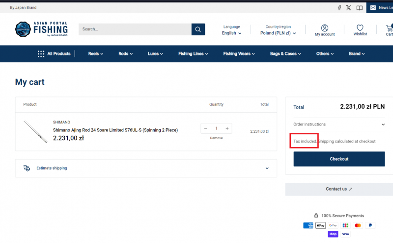The image size is (393, 243).
Task: Increase quantity with plus button
Action: coord(227,128)
